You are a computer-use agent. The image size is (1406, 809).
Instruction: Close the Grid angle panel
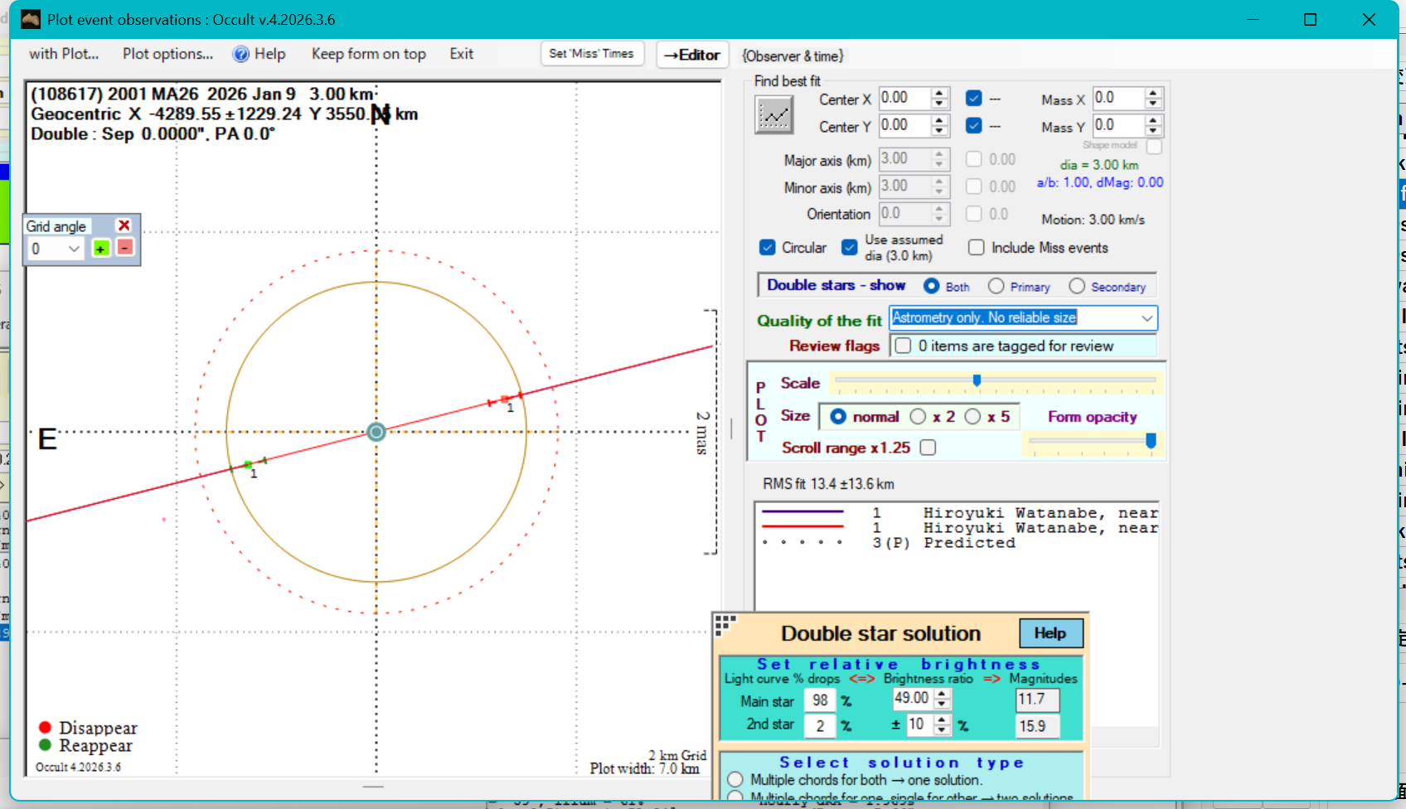coord(124,225)
